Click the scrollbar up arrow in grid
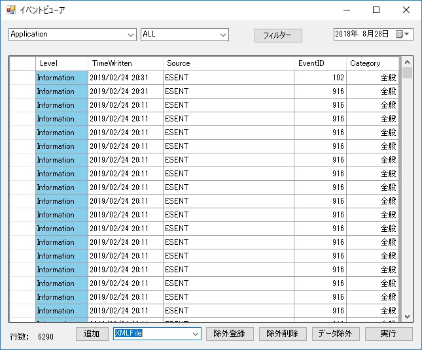The width and height of the screenshot is (422, 350). [407, 63]
